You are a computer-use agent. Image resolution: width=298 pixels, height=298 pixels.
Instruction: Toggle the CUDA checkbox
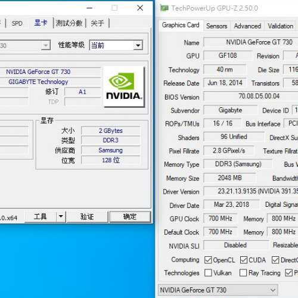coord(244,260)
